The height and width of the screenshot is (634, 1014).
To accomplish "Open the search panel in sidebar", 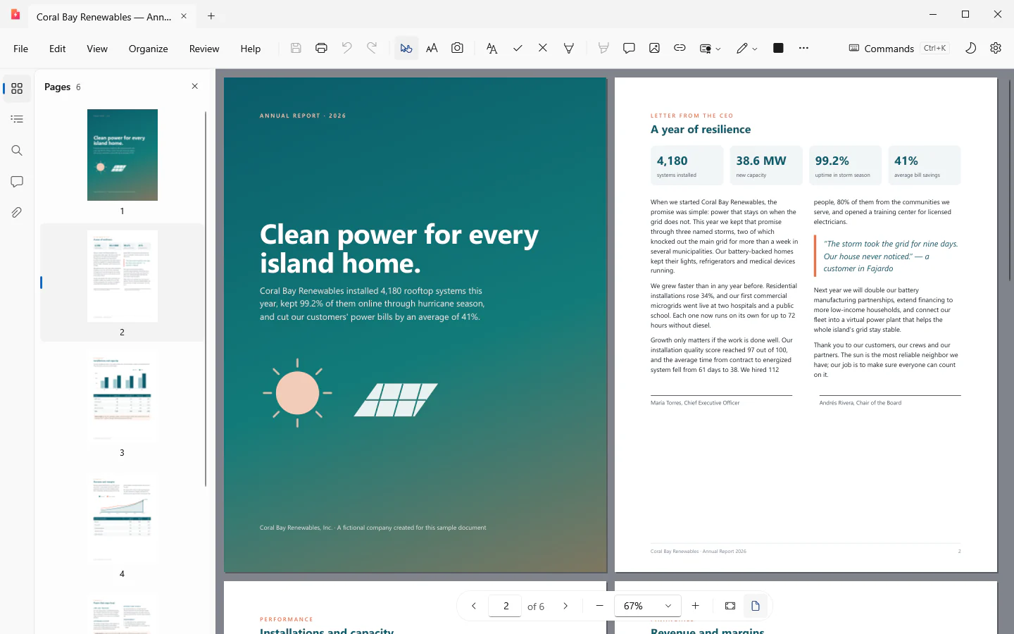I will pos(17,150).
